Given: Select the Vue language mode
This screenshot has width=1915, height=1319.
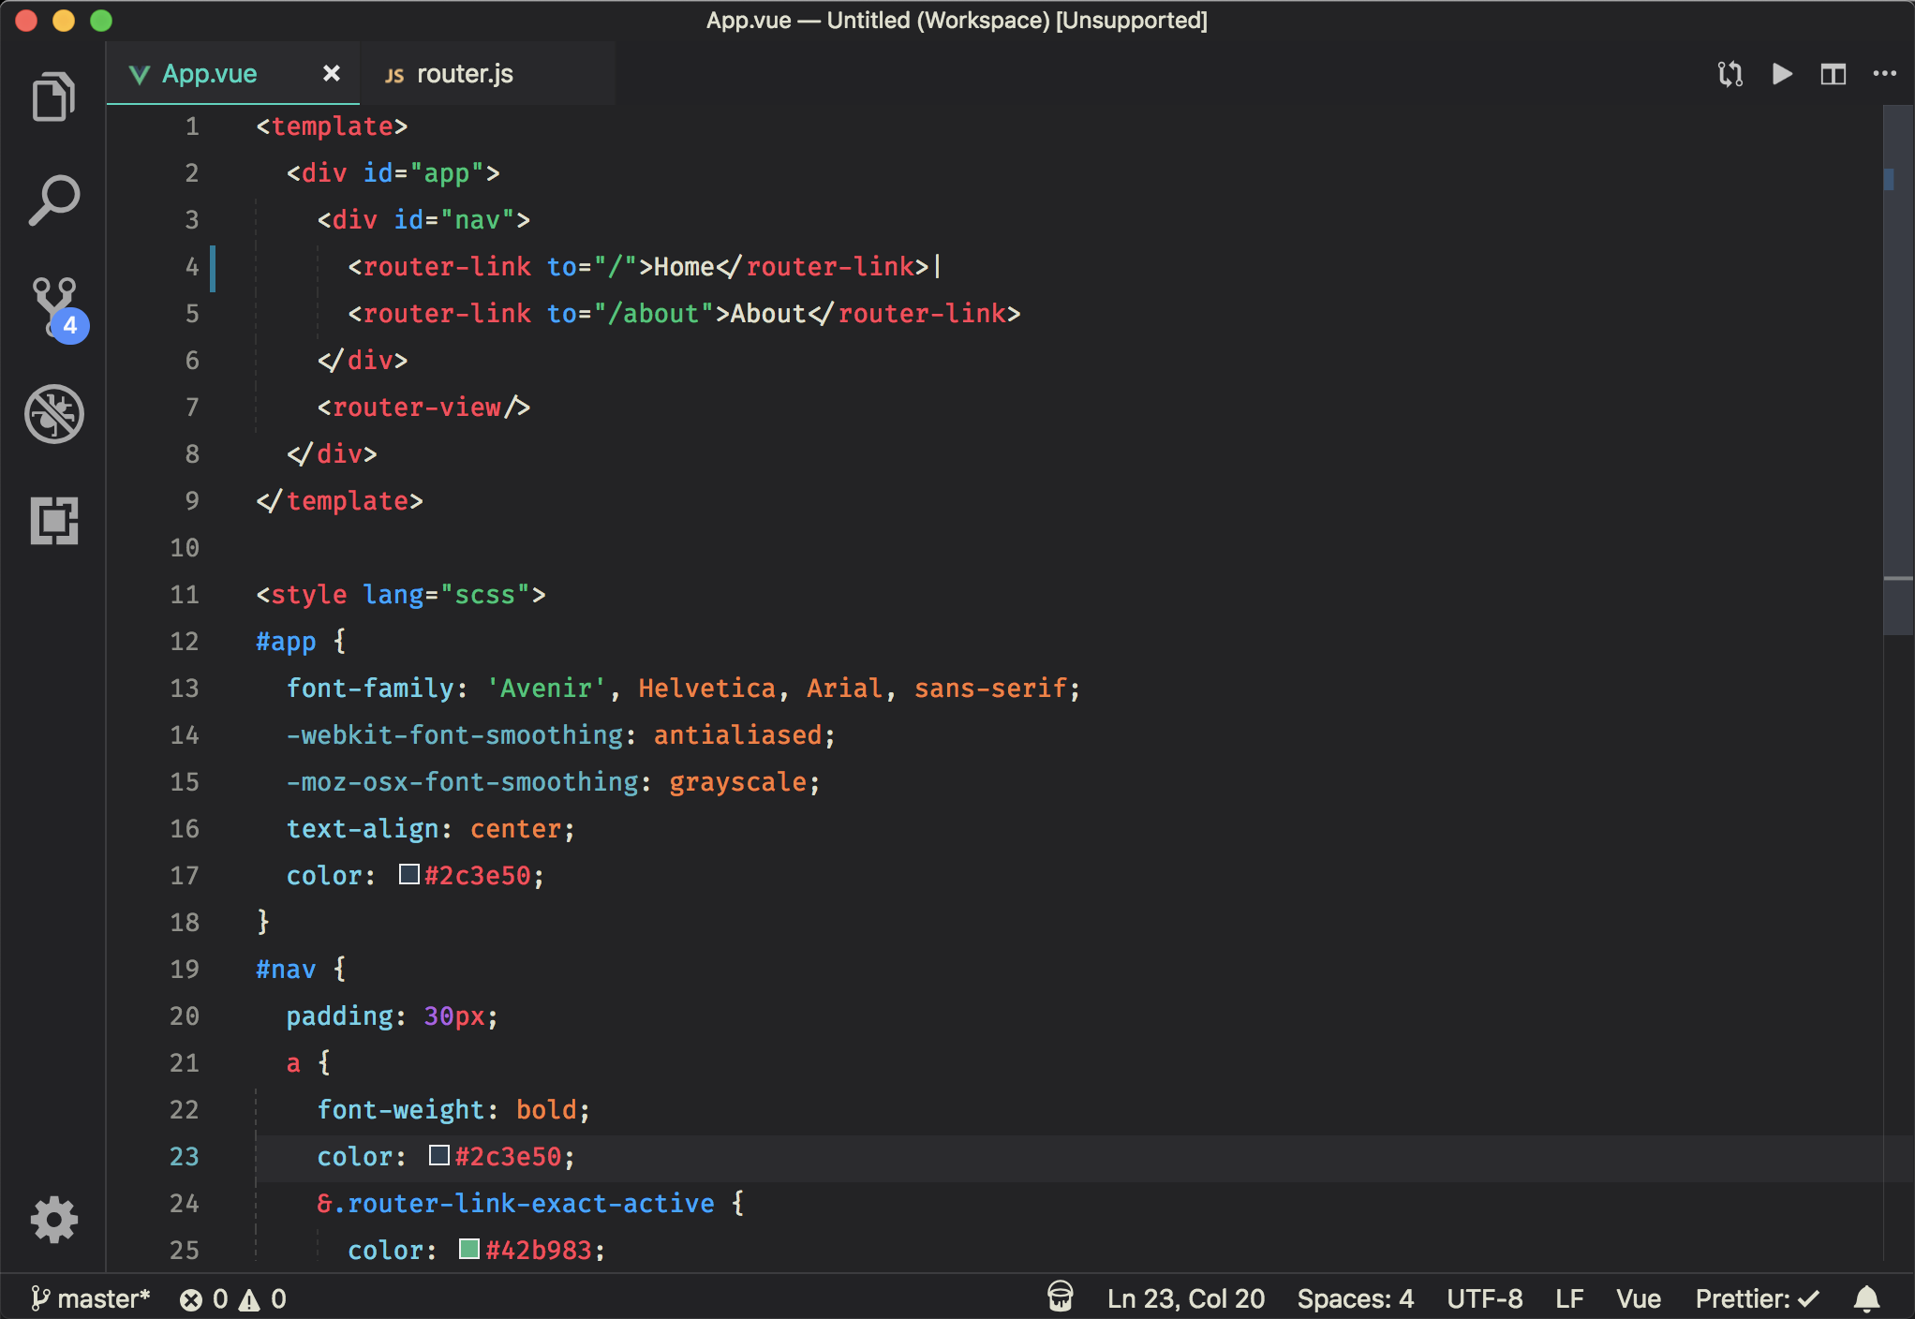Looking at the screenshot, I should pos(1638,1298).
